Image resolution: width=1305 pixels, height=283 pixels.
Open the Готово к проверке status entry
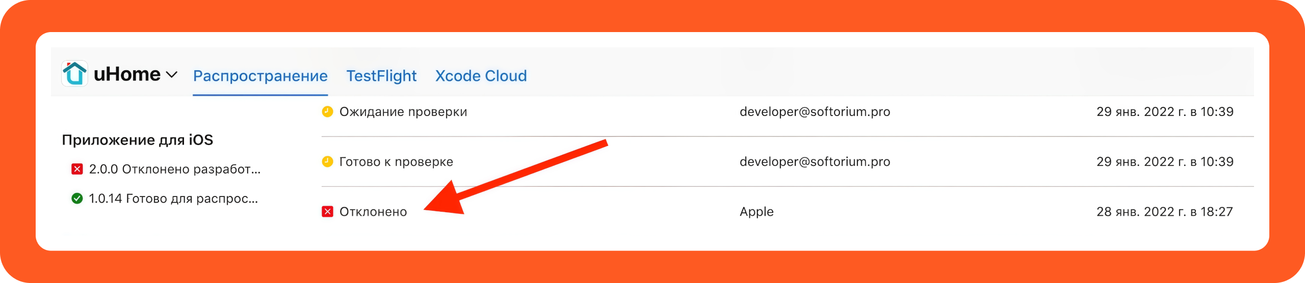[x=396, y=162]
